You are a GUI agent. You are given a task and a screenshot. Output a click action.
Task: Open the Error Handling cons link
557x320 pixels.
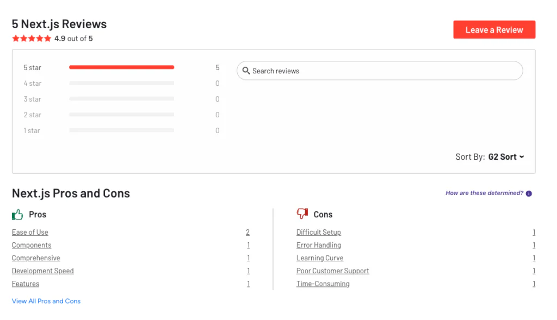tap(319, 245)
